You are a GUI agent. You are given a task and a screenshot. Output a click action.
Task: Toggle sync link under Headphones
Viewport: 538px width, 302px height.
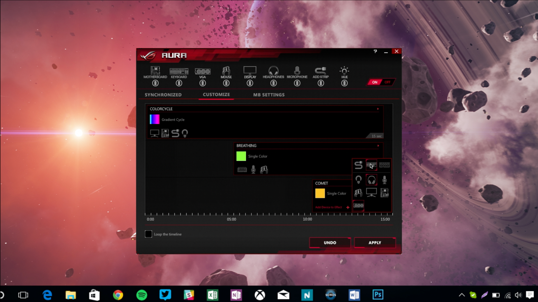(x=273, y=83)
